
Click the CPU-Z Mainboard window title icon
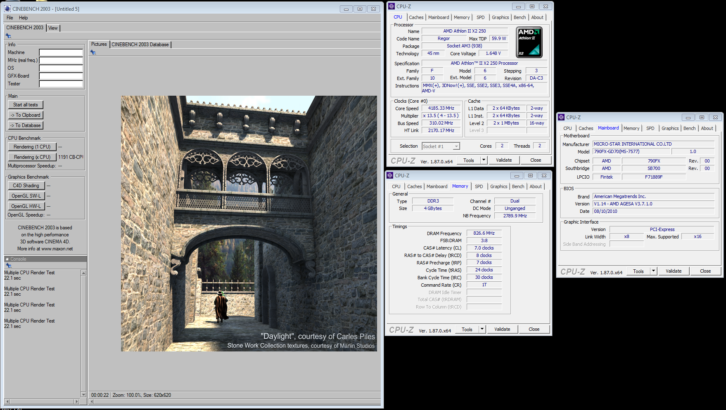tap(561, 117)
